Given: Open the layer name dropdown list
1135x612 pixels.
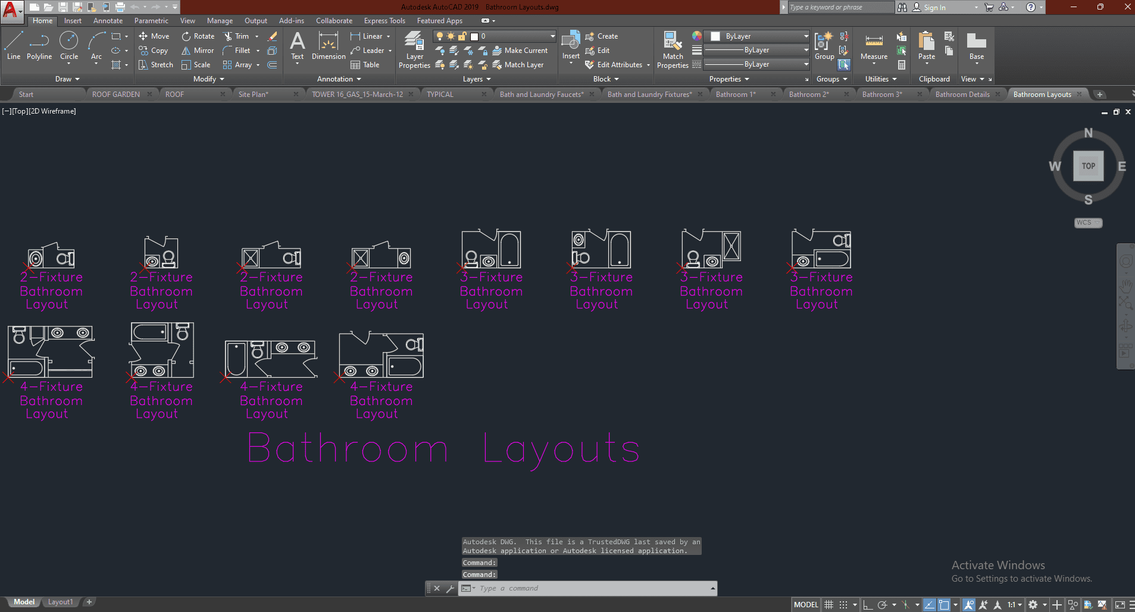Looking at the screenshot, I should click(x=552, y=36).
